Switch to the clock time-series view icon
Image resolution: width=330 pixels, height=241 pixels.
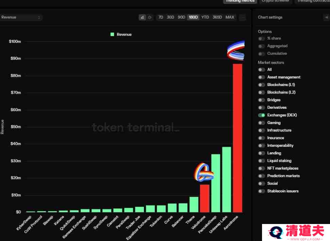click(x=150, y=17)
